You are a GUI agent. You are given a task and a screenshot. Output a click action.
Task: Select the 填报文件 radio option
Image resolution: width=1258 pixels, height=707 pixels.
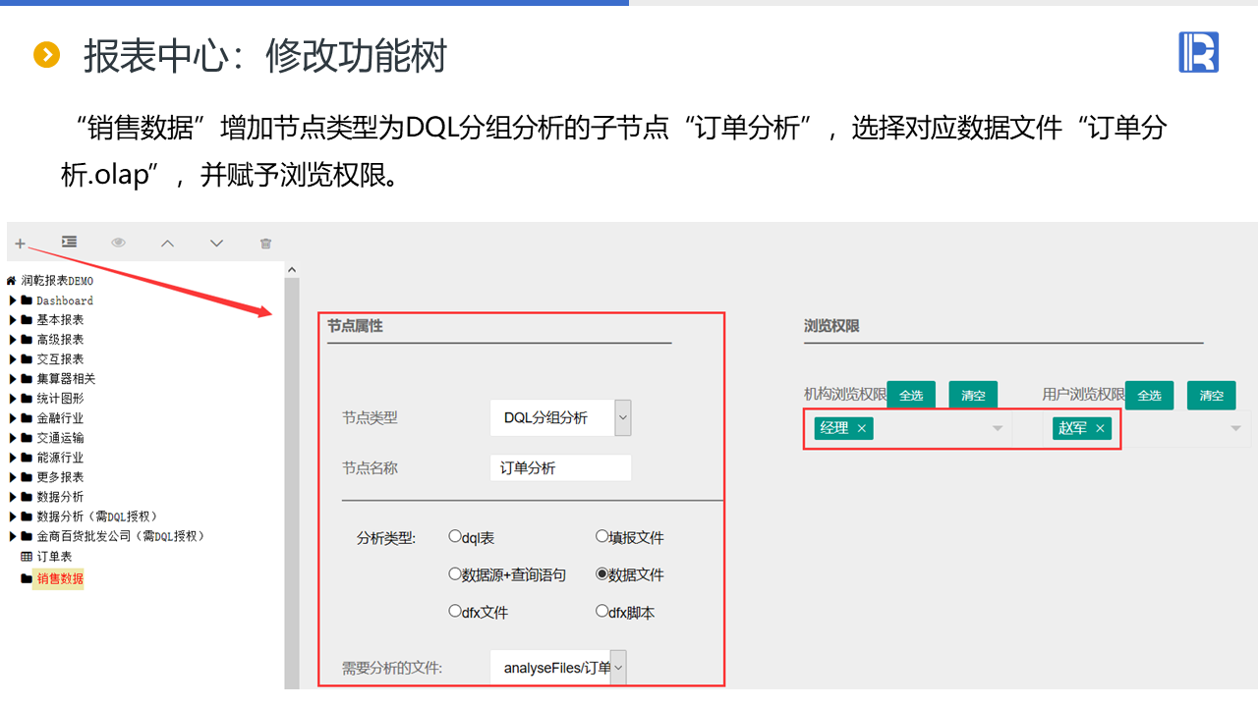pos(602,536)
